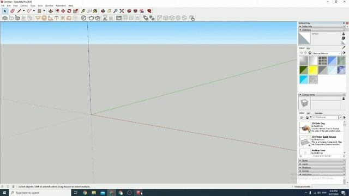The width and height of the screenshot is (349, 196).
Task: Click the Components search button
Action: (x=340, y=118)
